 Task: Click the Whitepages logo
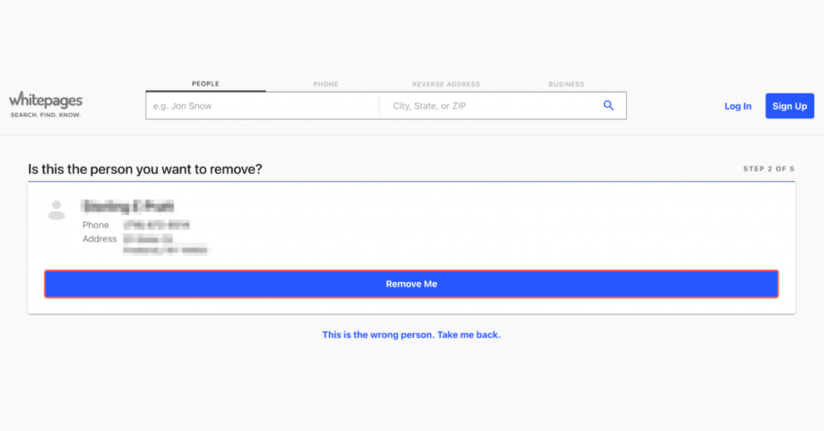pos(46,105)
